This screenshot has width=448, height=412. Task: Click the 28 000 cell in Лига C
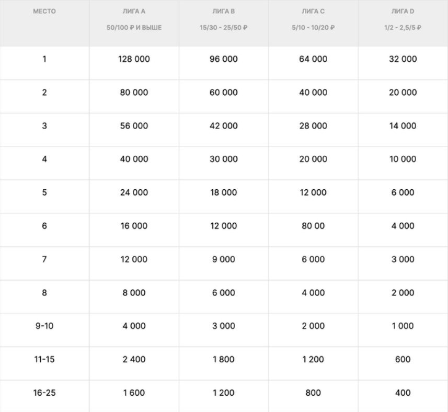pos(313,126)
